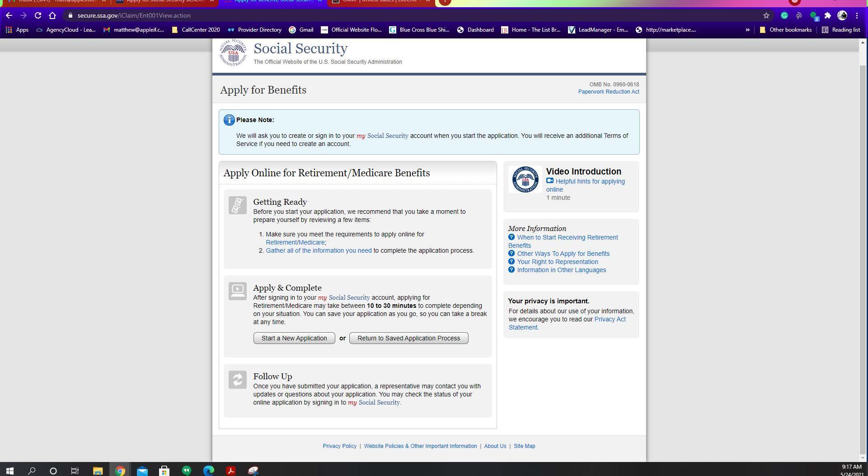Close the active Apply for Benefits tab
This screenshot has height=476, width=868.
tap(320, 1)
